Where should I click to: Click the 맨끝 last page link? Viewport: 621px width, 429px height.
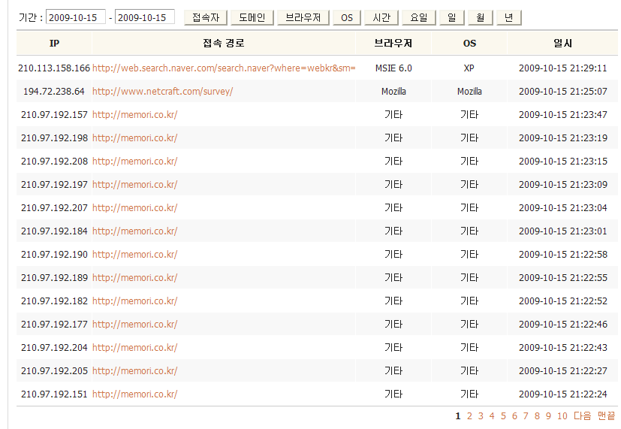point(606,415)
